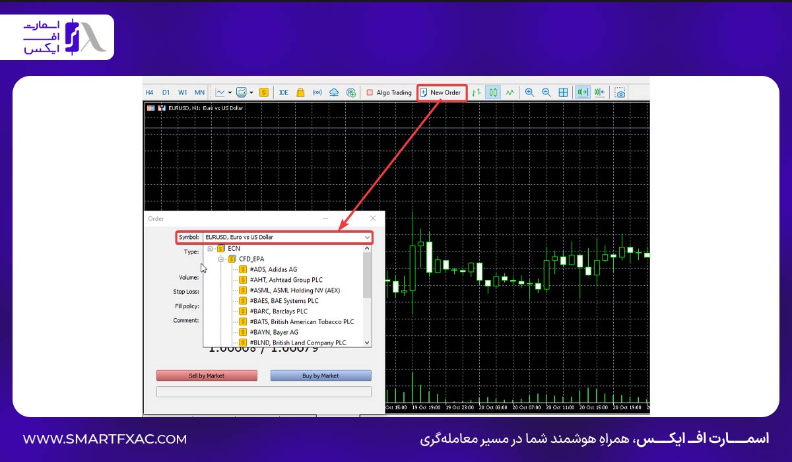792x462 pixels.
Task: Collapse the ECN tree node
Action: 210,249
